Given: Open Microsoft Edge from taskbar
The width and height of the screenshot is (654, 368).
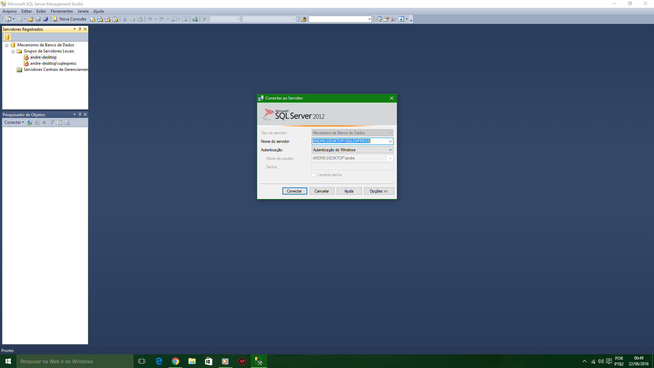Looking at the screenshot, I should [159, 361].
